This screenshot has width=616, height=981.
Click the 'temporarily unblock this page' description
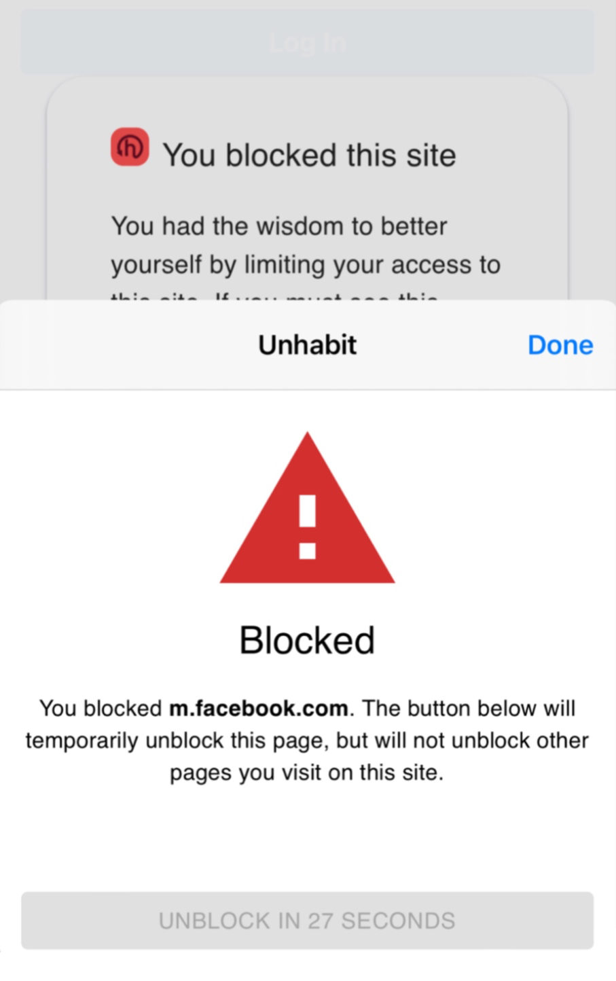pos(307,741)
